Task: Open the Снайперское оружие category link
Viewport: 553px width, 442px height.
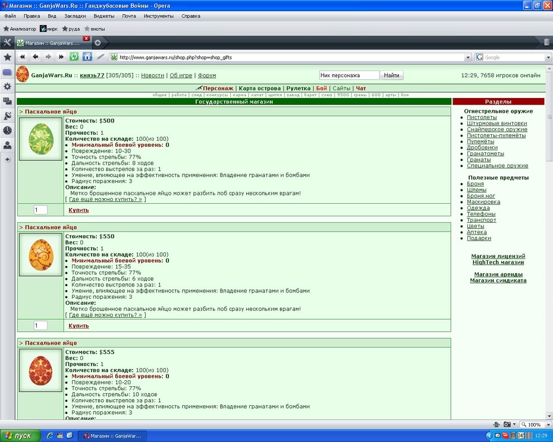Action: pos(497,130)
